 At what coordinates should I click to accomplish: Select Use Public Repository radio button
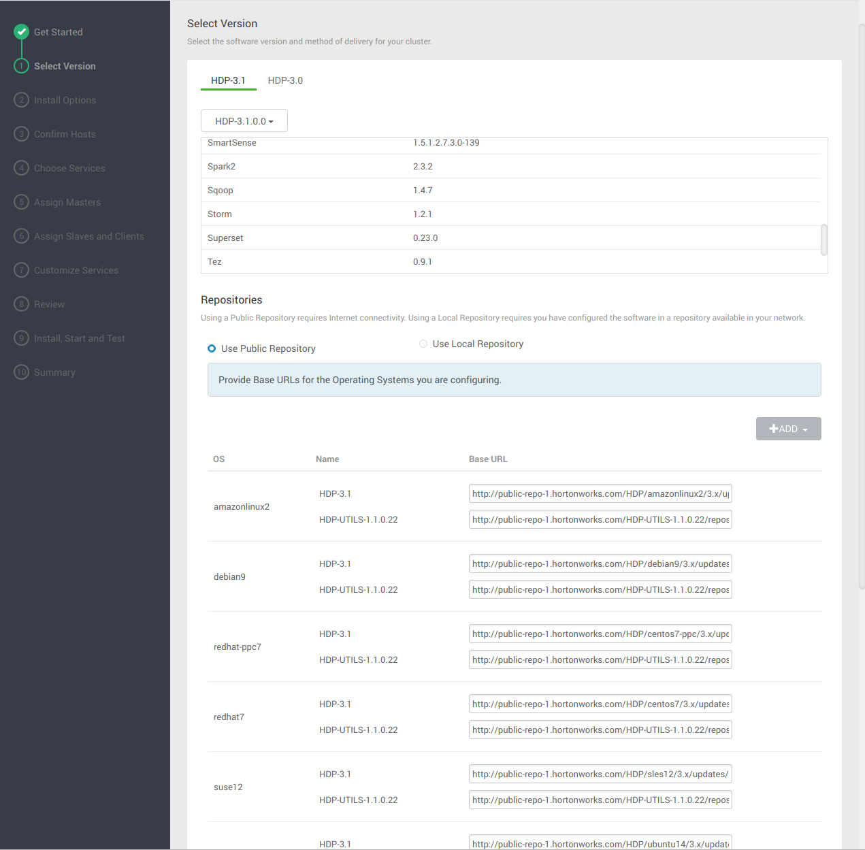pos(212,348)
